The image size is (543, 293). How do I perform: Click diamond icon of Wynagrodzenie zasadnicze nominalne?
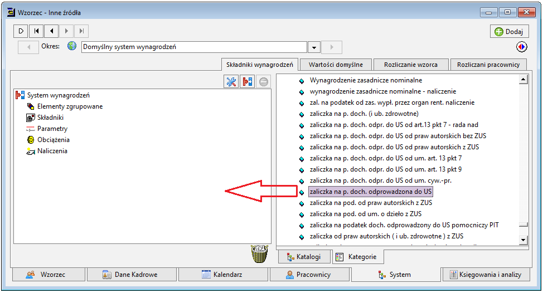[302, 81]
